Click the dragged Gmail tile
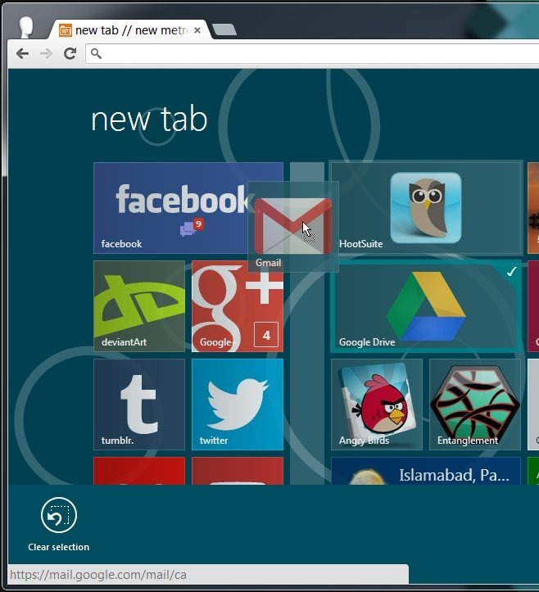The width and height of the screenshot is (539, 592). click(x=293, y=227)
